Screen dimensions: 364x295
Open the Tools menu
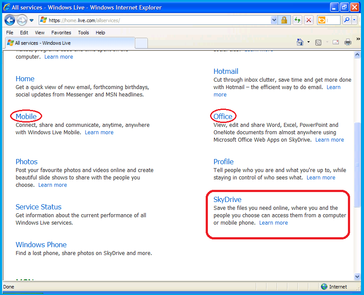coord(83,33)
